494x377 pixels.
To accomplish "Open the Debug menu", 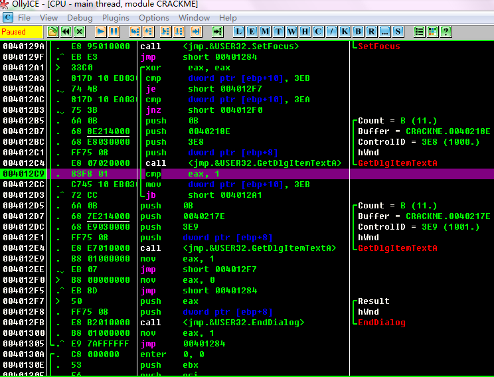I will 80,18.
